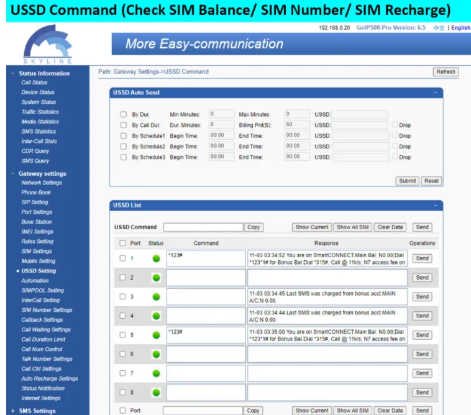Select the port 5 row checkbox
The height and width of the screenshot is (415, 471).
pos(122,335)
